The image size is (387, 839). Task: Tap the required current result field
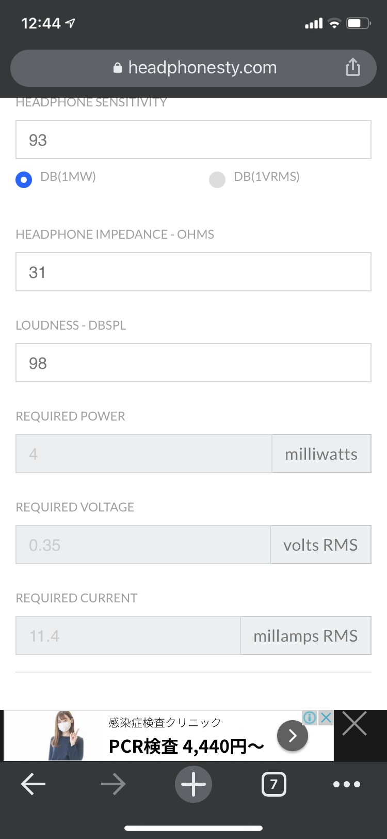click(x=128, y=635)
